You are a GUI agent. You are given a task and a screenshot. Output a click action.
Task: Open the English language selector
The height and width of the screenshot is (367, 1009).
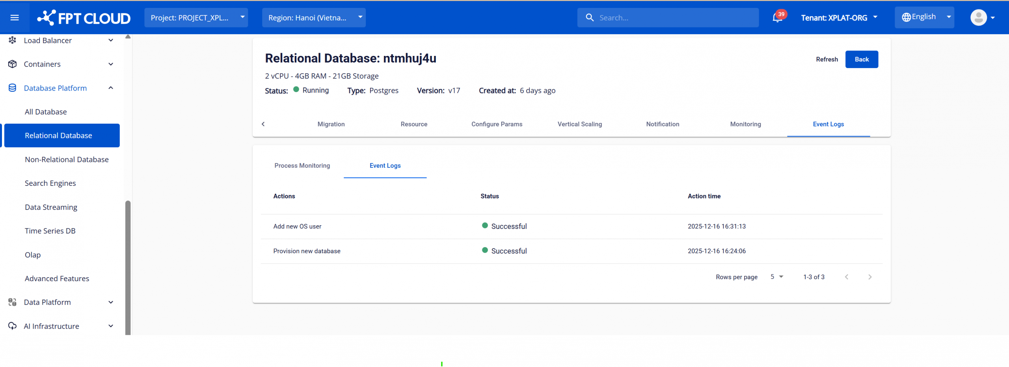(924, 17)
